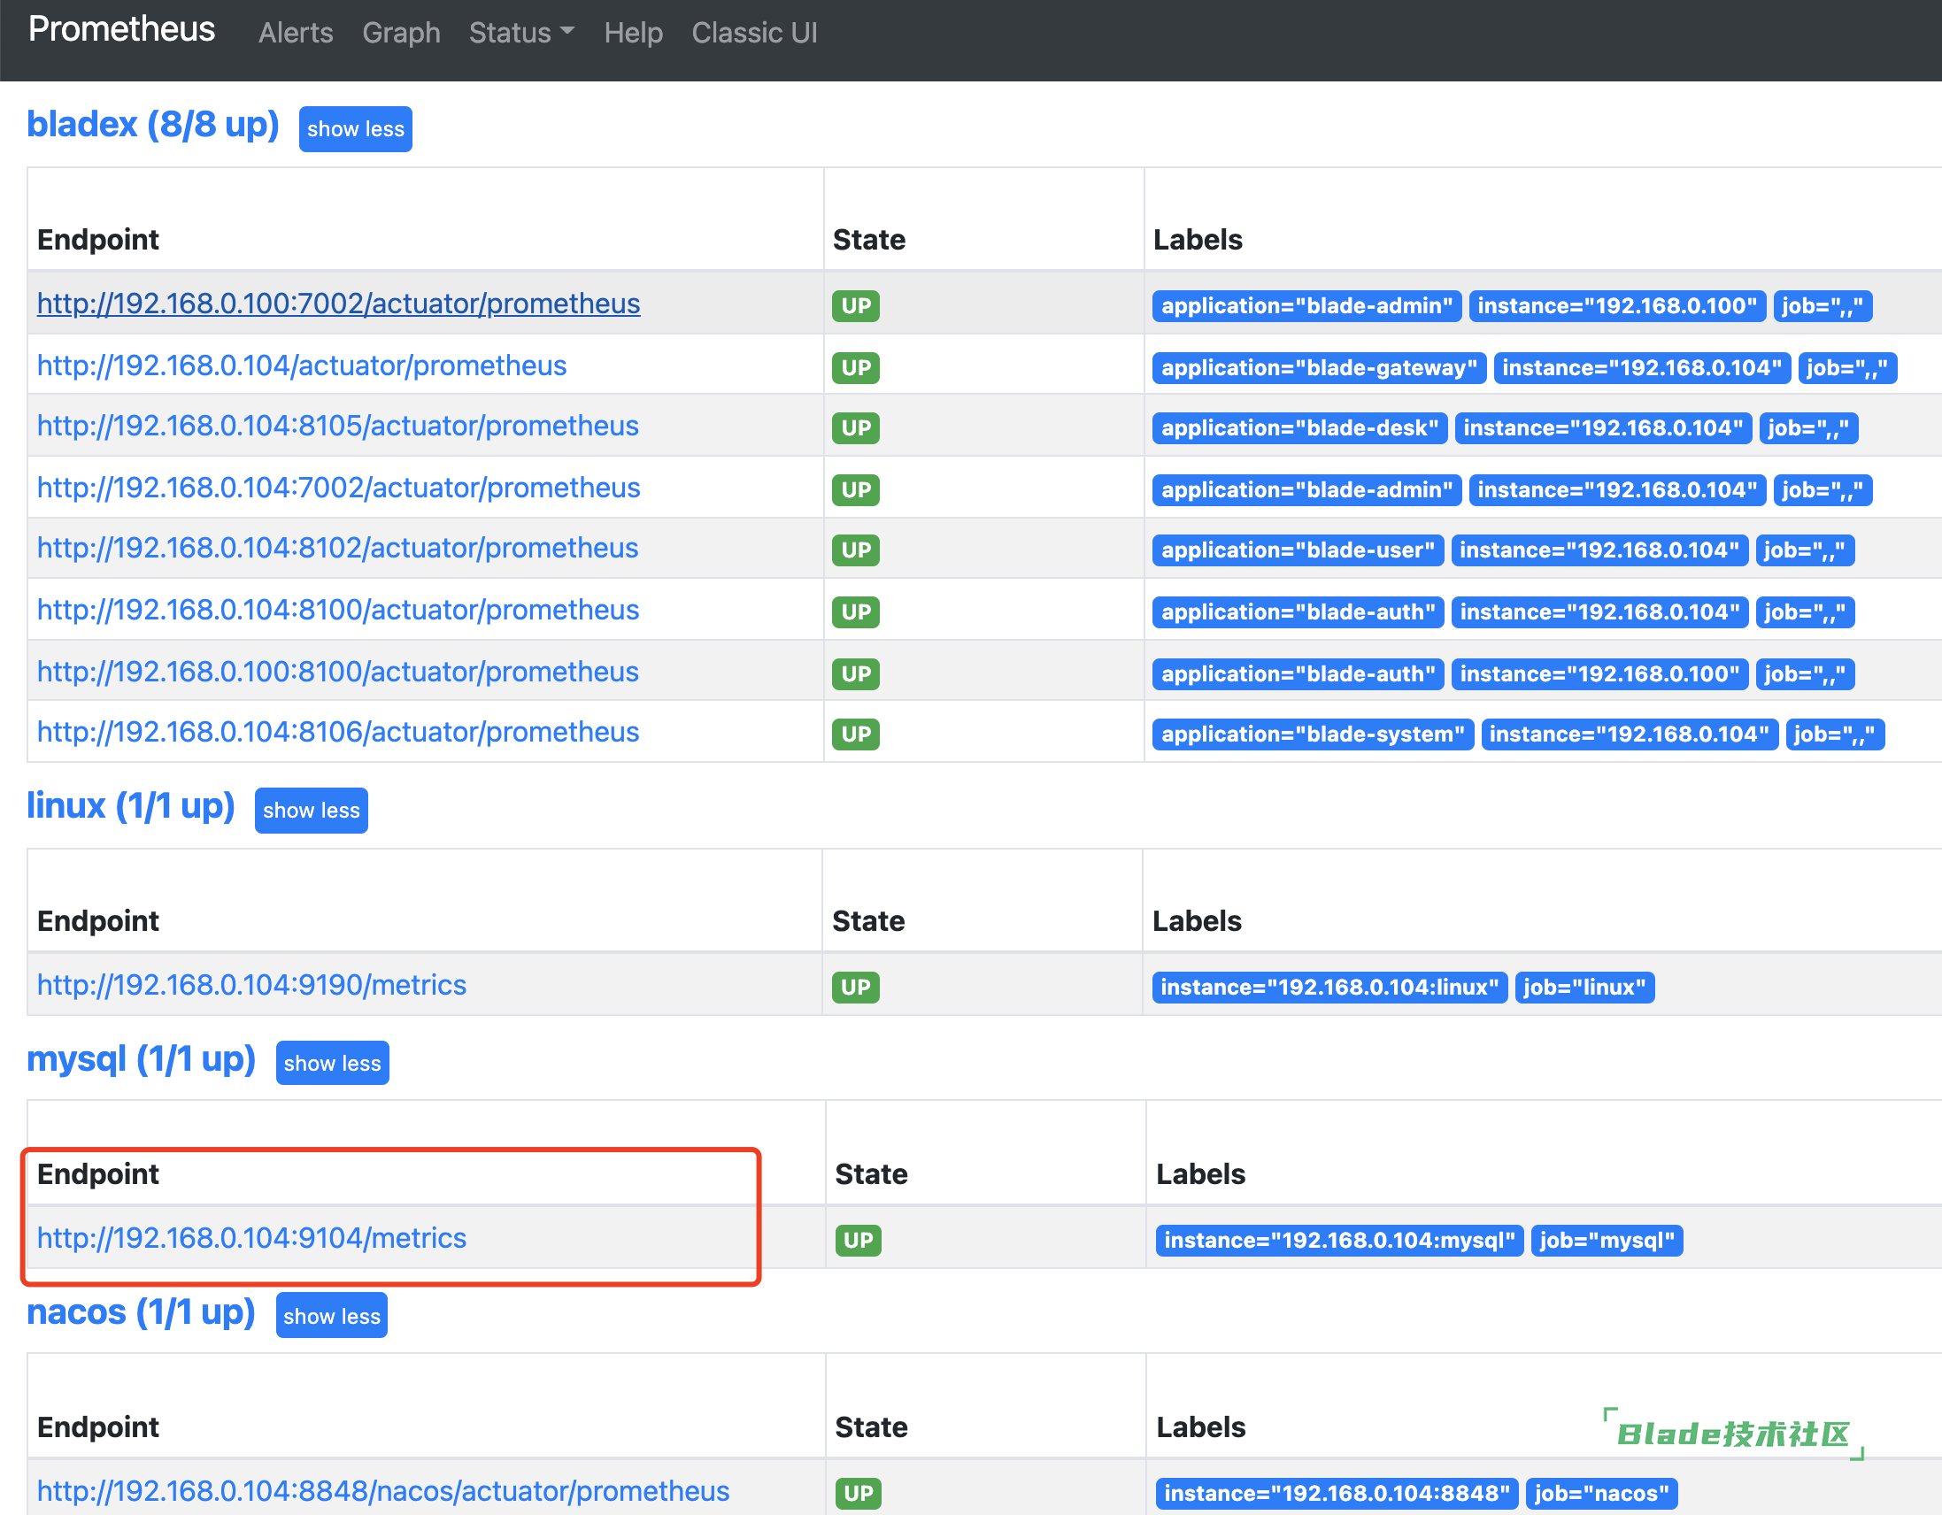Screen dimensions: 1942x1515
Task: Open the nacos (1/1 up) heading link
Action: pyautogui.click(x=142, y=1312)
